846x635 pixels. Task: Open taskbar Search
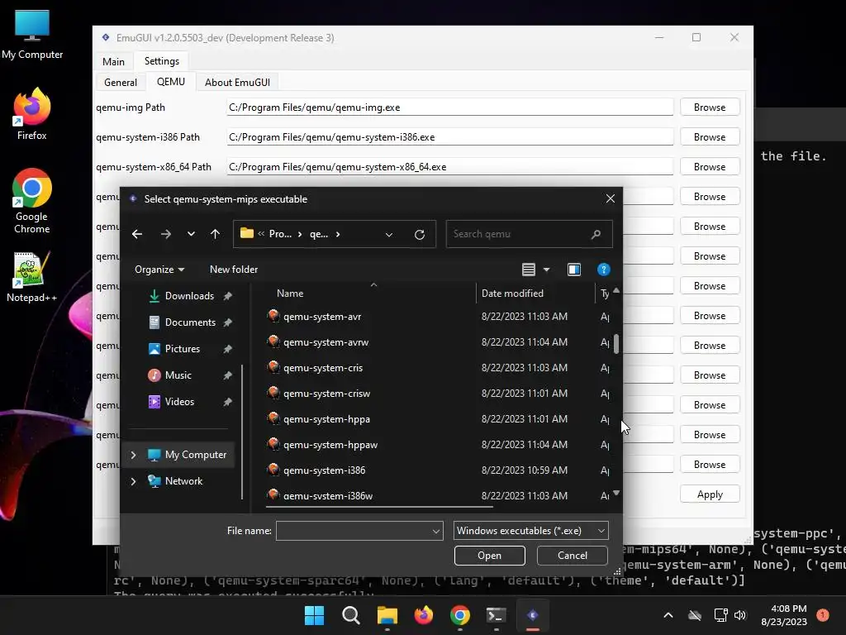[x=350, y=615]
